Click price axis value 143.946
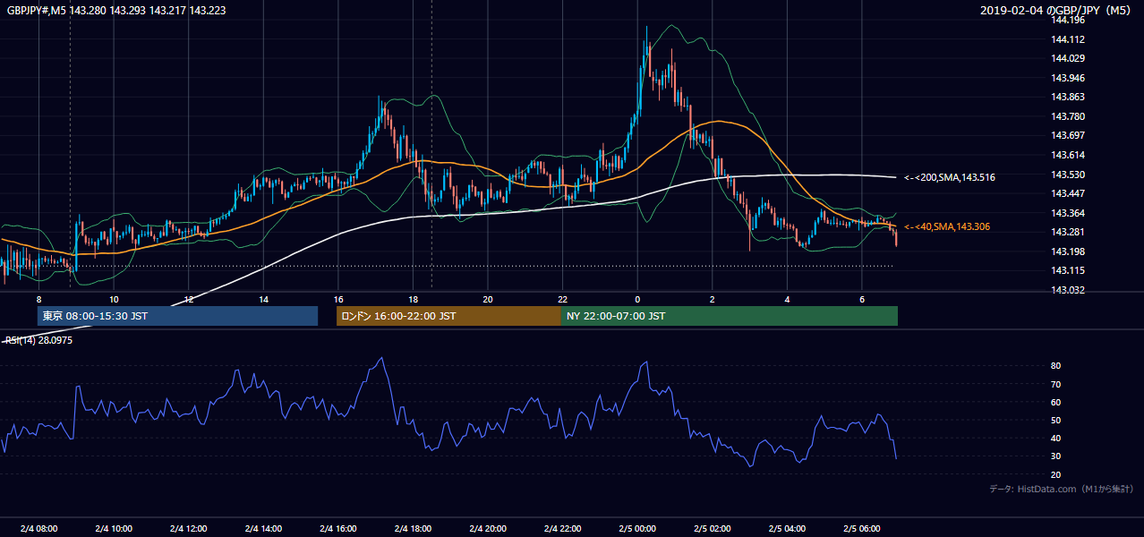This screenshot has width=1144, height=537. [1069, 78]
